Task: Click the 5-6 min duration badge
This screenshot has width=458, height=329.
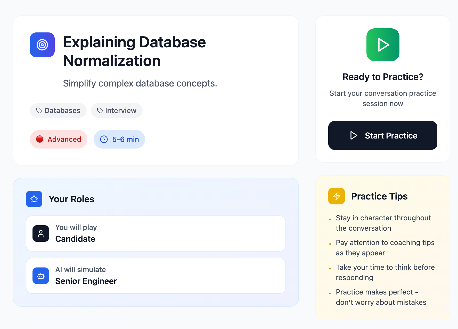Action: coord(119,139)
